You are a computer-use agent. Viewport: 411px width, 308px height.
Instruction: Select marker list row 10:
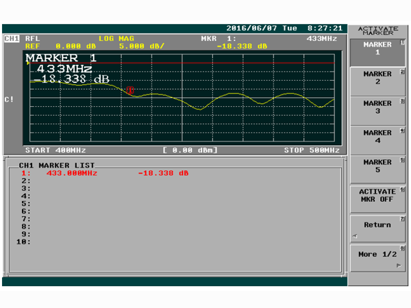coord(23,242)
